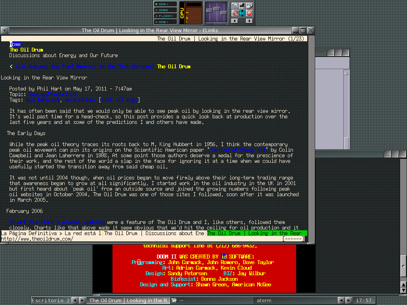Follow the 'Will Natural Gas Fuel America' link

(85, 66)
